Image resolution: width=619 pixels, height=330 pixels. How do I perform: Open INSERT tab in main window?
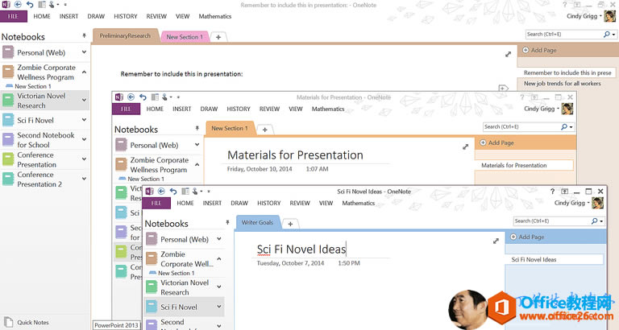(x=69, y=16)
